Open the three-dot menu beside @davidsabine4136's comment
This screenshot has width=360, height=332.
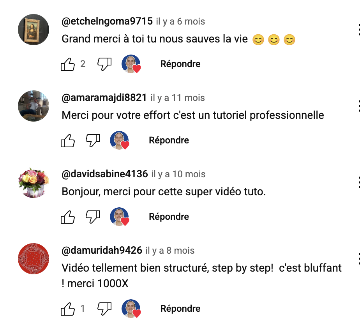(x=359, y=182)
